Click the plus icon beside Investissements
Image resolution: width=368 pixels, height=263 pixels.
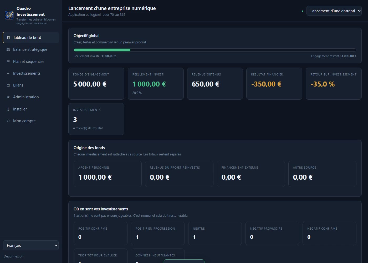pos(8,73)
